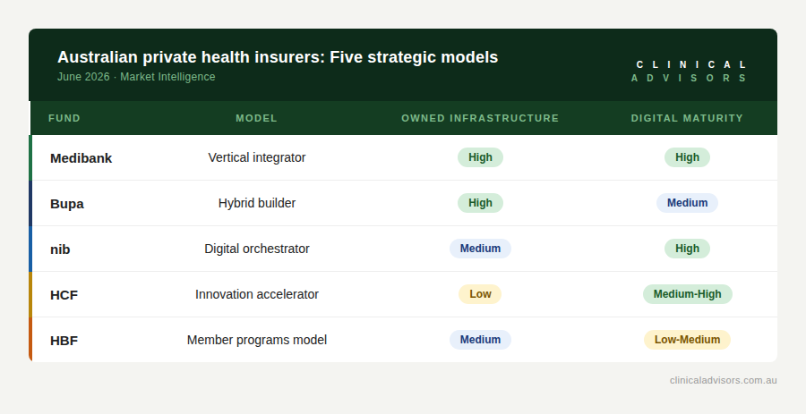
Task: Click the DIGITAL MATURITY column header
Action: pyautogui.click(x=687, y=118)
